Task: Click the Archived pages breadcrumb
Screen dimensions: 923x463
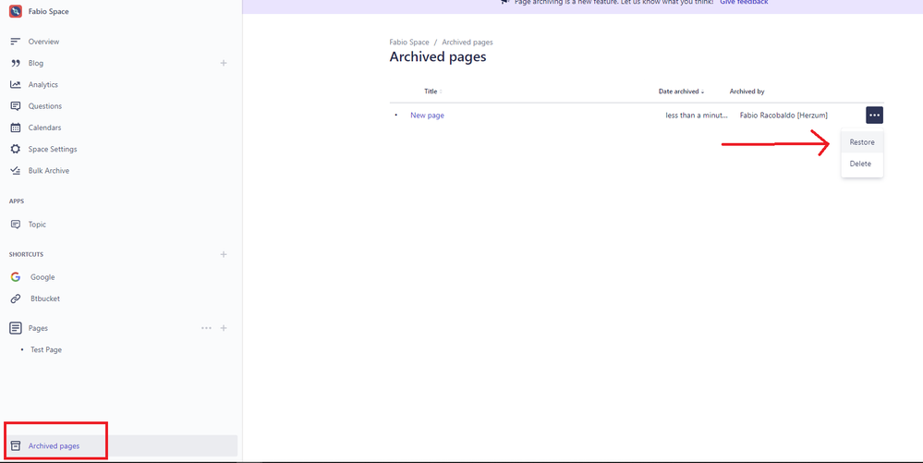Action: 468,43
